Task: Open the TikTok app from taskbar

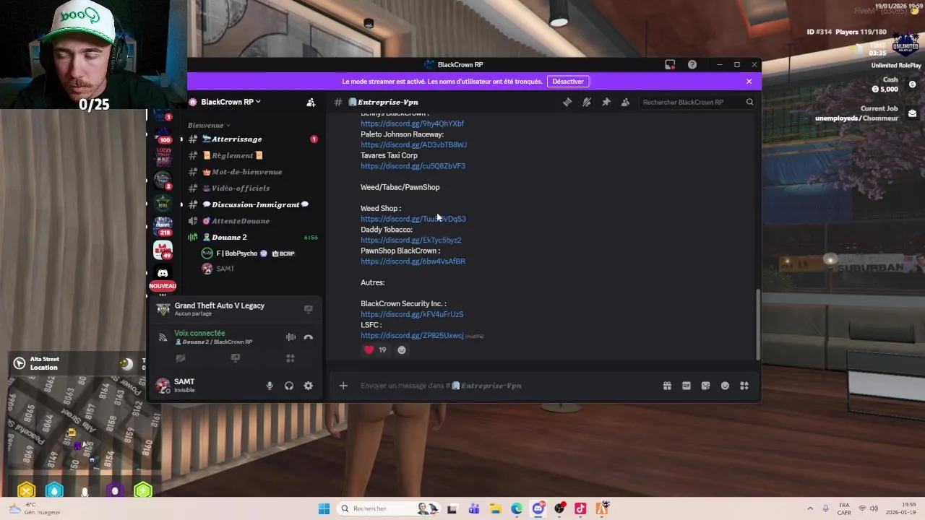Action: click(581, 508)
